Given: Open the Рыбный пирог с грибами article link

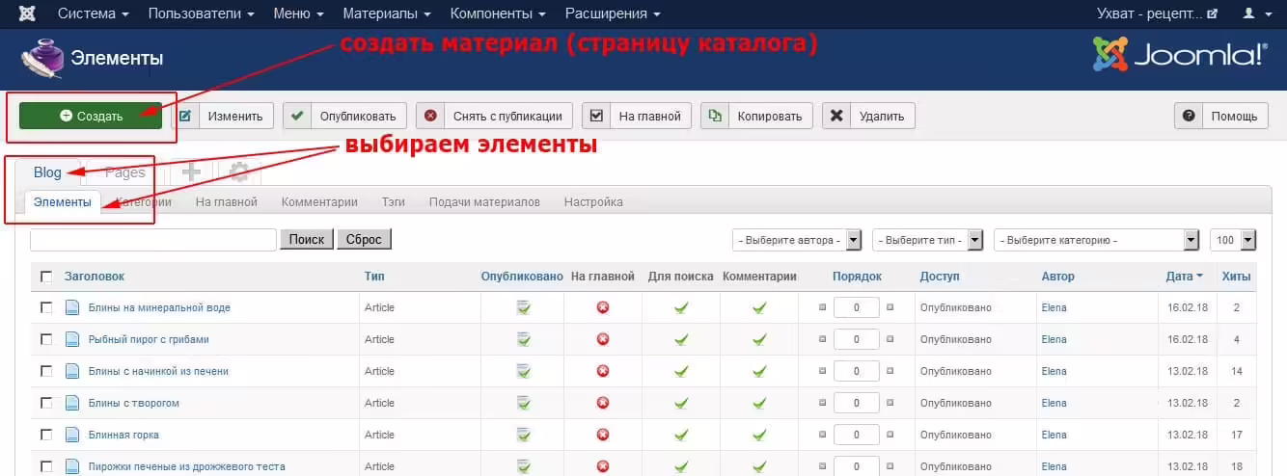Looking at the screenshot, I should tap(149, 339).
